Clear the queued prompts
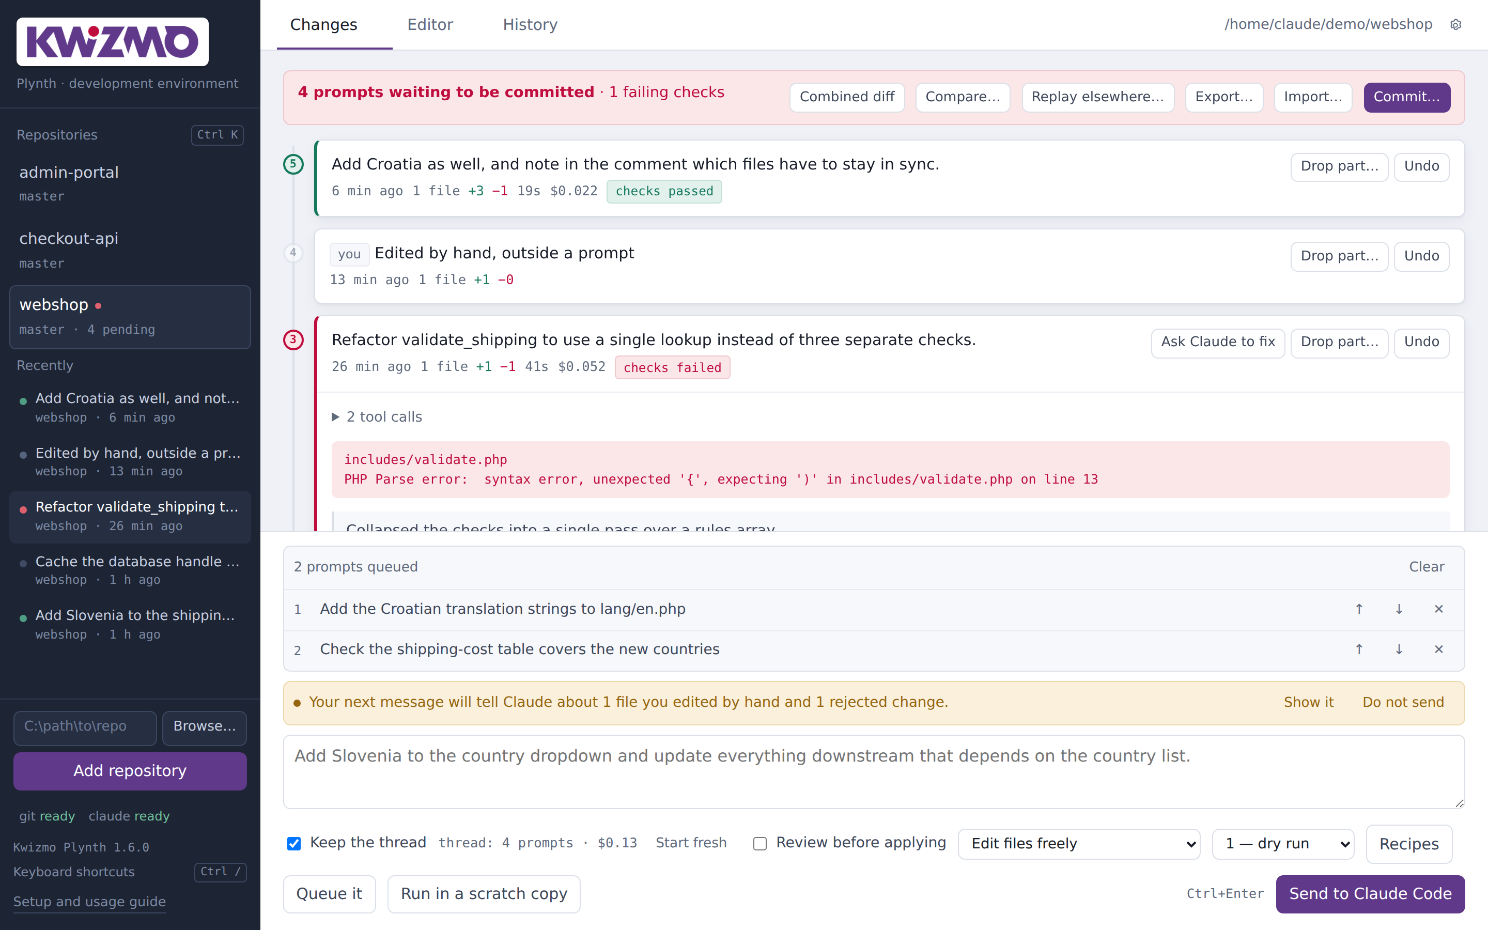1488x930 pixels. pos(1427,567)
